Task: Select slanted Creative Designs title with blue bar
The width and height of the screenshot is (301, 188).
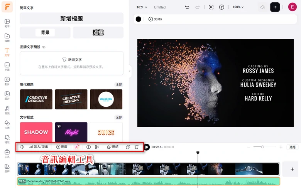Action: 36,99
